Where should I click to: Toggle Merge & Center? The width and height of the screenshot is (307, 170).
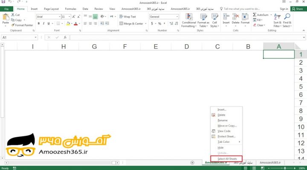(132, 24)
